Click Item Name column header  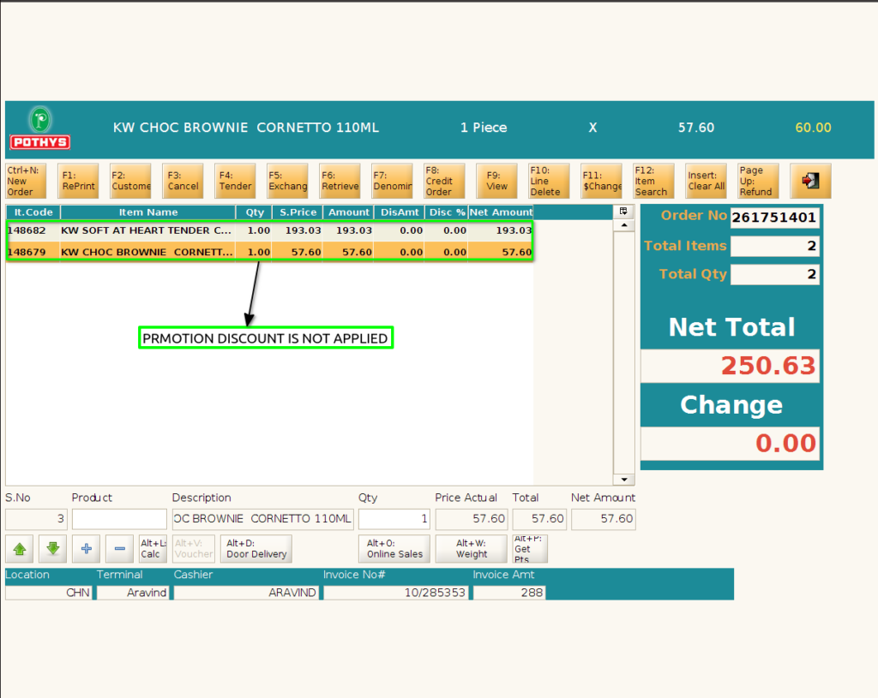pos(147,212)
